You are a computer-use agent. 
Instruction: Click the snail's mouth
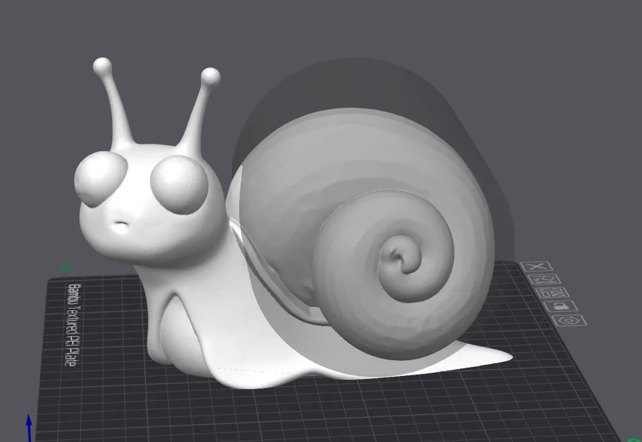(122, 221)
